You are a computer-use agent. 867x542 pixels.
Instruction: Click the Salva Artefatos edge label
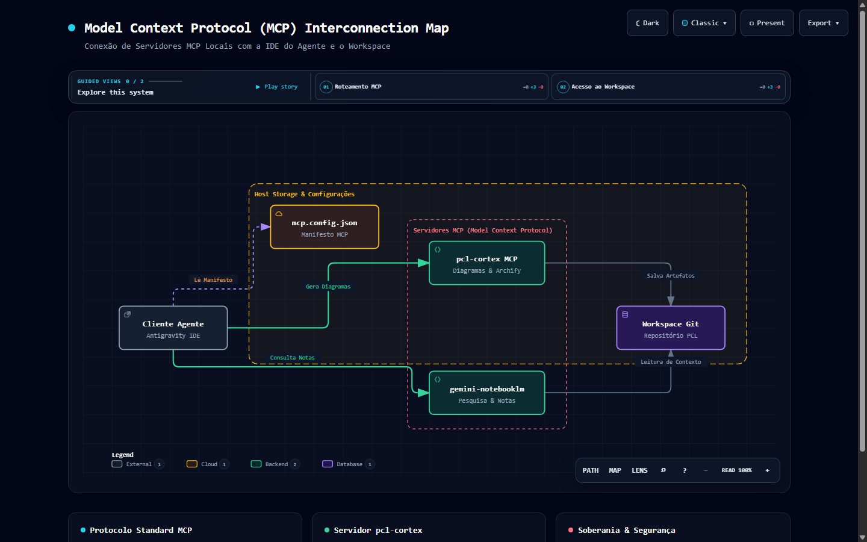pos(671,276)
